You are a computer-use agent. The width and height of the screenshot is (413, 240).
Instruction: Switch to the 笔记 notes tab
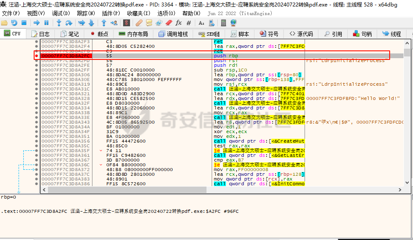click(x=70, y=34)
